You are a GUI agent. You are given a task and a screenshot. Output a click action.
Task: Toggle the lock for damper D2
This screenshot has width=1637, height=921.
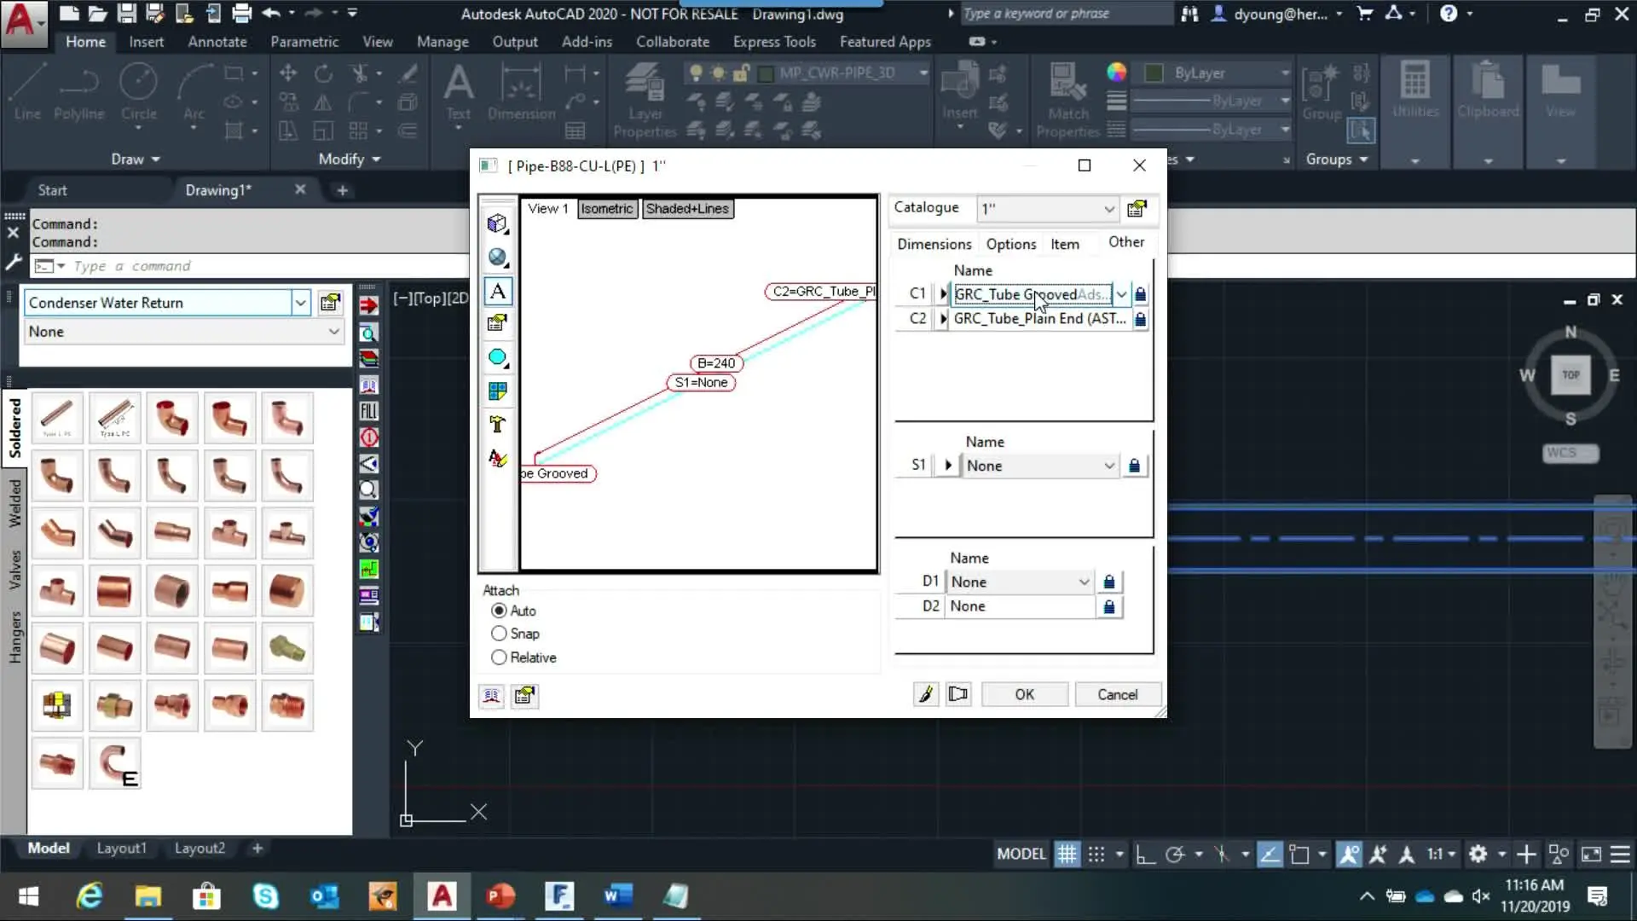1108,606
